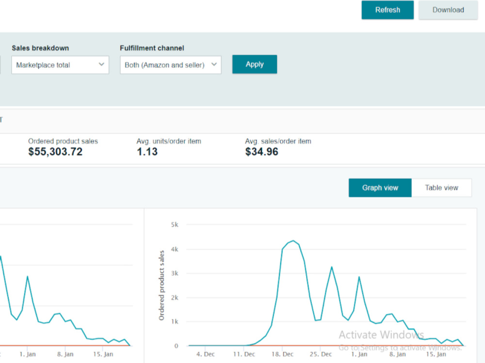The width and height of the screenshot is (485, 363).
Task: Click the 1.13 avg units value
Action: coord(147,151)
